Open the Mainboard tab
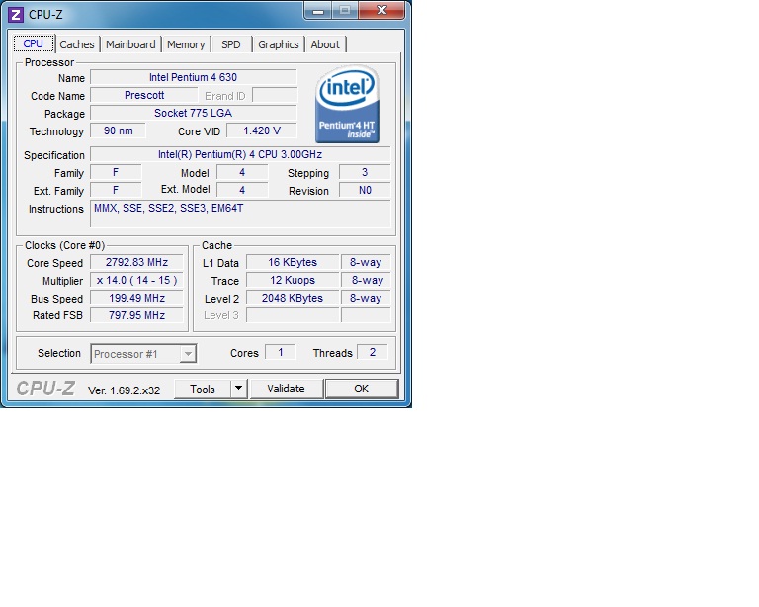 130,44
